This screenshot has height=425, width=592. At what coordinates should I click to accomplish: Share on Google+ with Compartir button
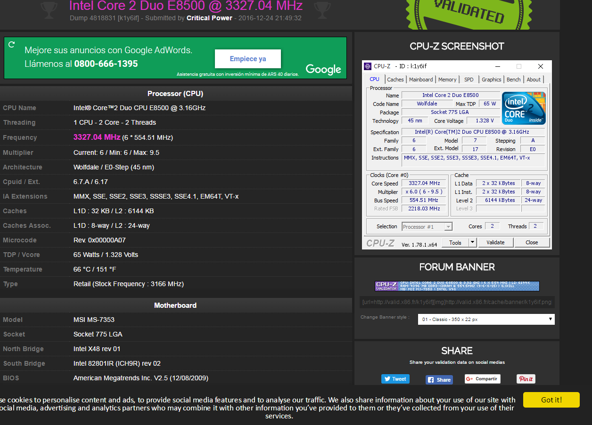pos(483,379)
